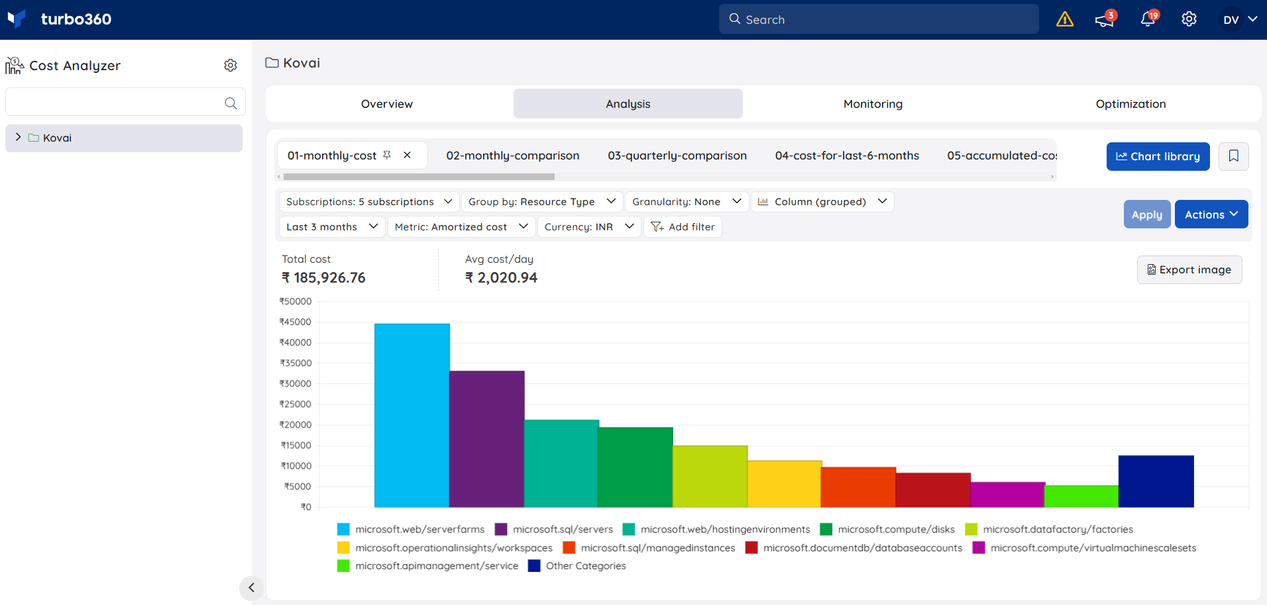Switch to the Overview tab

387,104
